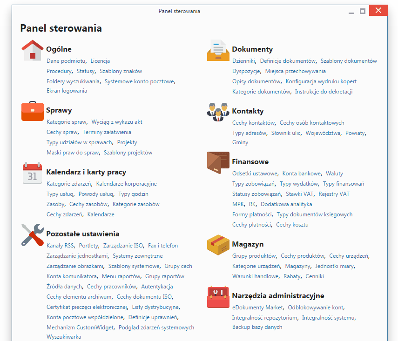Open Definicje uprawnień link
The width and height of the screenshot is (398, 341).
[x=153, y=317]
